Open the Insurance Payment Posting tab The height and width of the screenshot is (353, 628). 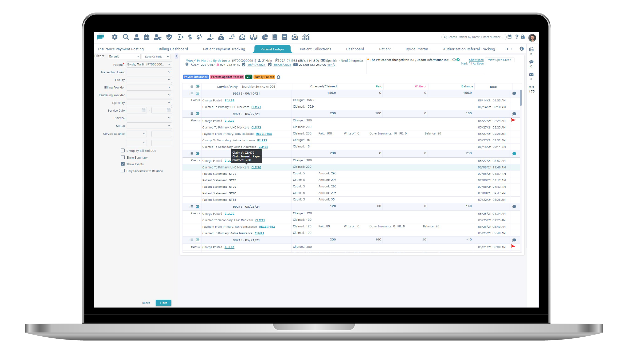tap(121, 49)
